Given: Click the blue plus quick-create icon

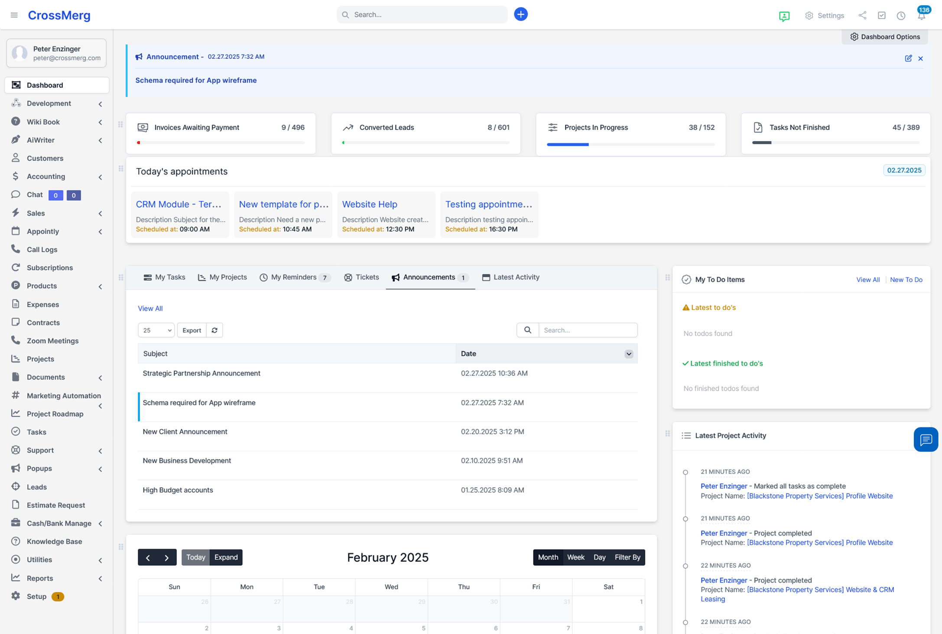Looking at the screenshot, I should tap(520, 14).
